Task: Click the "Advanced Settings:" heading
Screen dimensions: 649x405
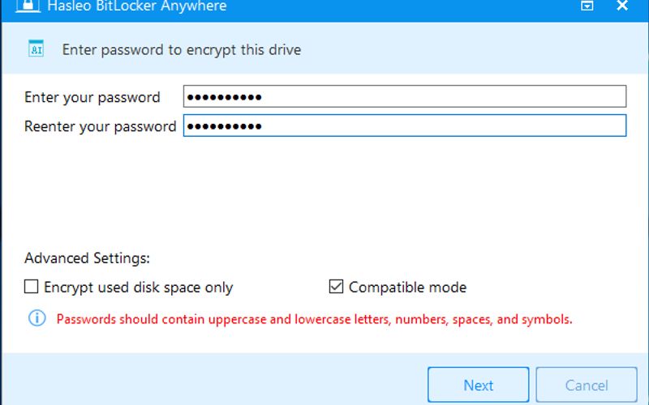Action: [87, 258]
